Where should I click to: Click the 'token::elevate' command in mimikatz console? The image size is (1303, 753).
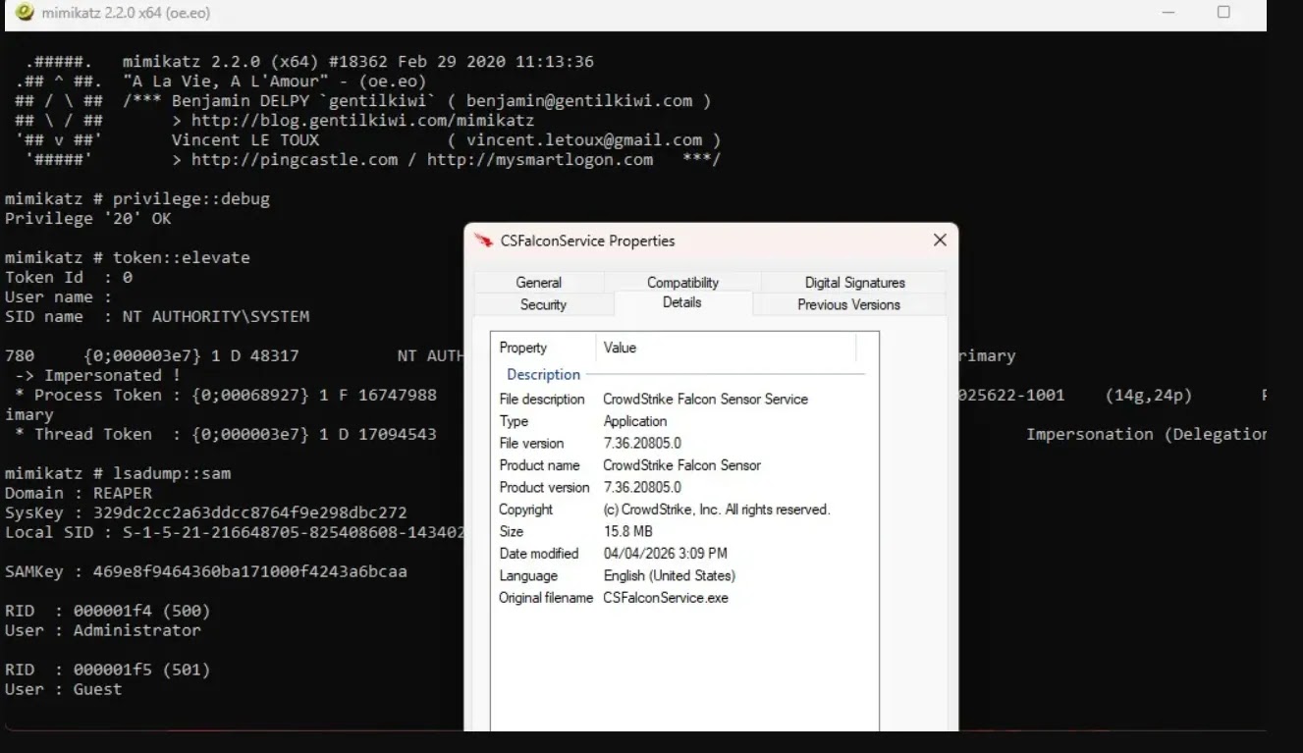click(182, 257)
